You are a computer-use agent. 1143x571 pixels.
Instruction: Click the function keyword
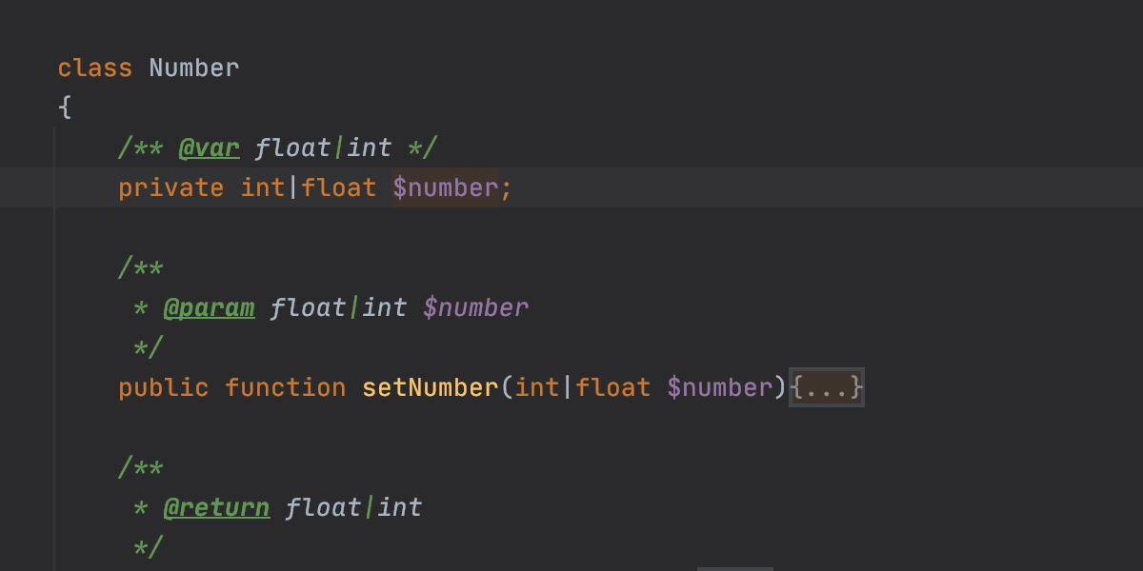[285, 387]
